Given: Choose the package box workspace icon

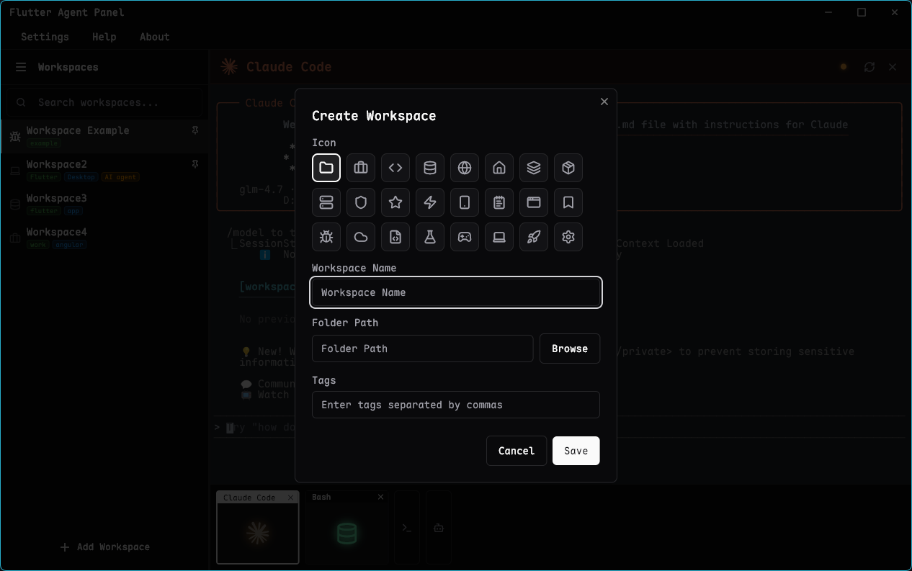Looking at the screenshot, I should pyautogui.click(x=568, y=168).
